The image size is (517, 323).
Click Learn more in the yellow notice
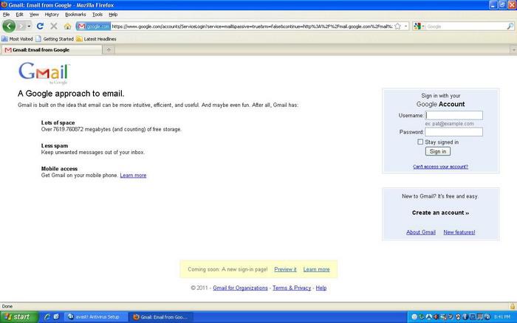click(317, 269)
